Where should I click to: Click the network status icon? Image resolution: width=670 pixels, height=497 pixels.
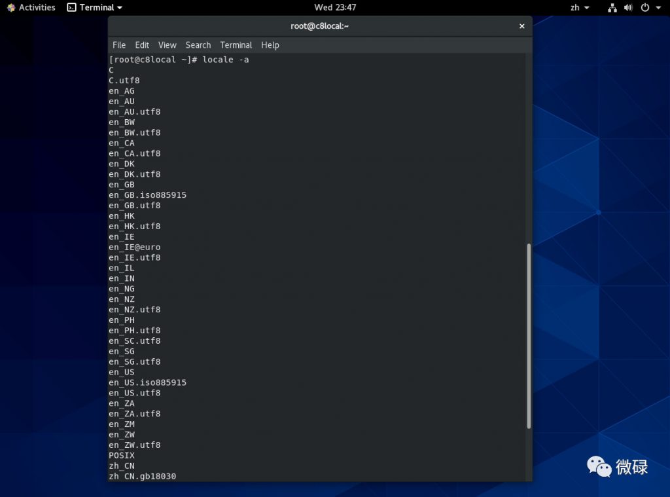[x=612, y=8]
